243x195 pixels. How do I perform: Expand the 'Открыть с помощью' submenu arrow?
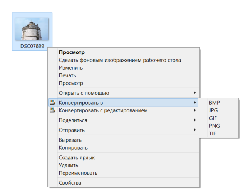tap(195, 93)
